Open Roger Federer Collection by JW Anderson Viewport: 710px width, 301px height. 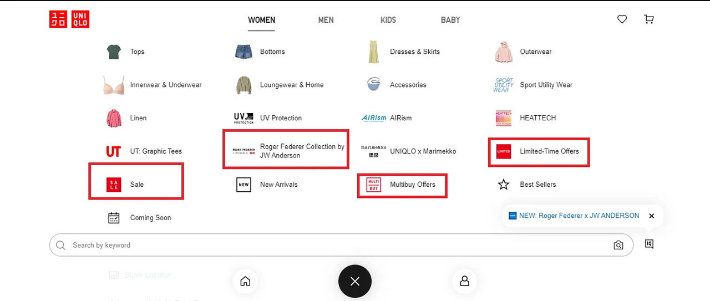[x=302, y=151]
